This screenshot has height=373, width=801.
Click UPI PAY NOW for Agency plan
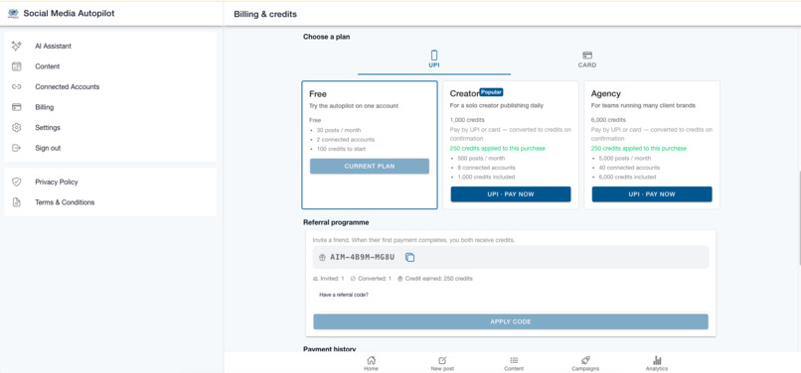pyautogui.click(x=652, y=194)
